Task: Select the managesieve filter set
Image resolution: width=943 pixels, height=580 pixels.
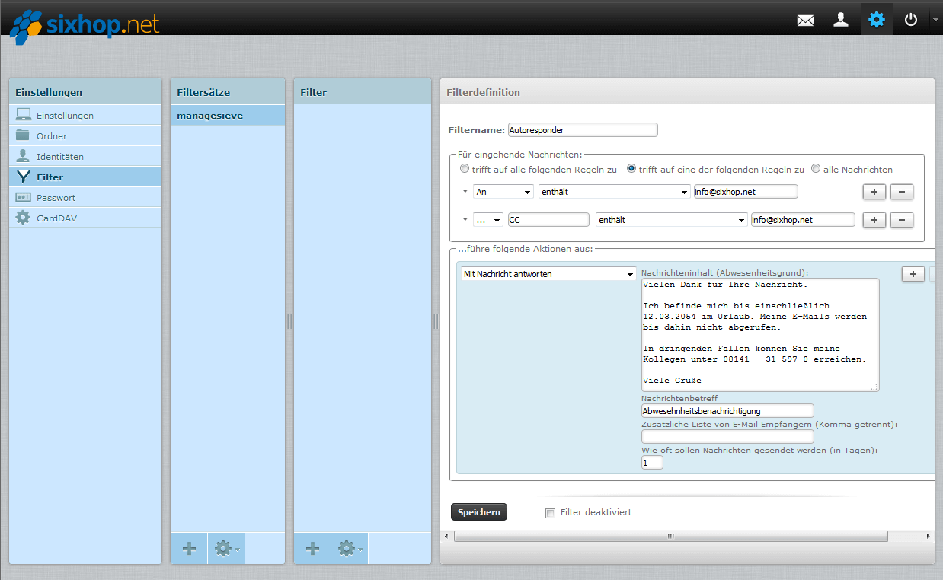Action: [x=228, y=116]
